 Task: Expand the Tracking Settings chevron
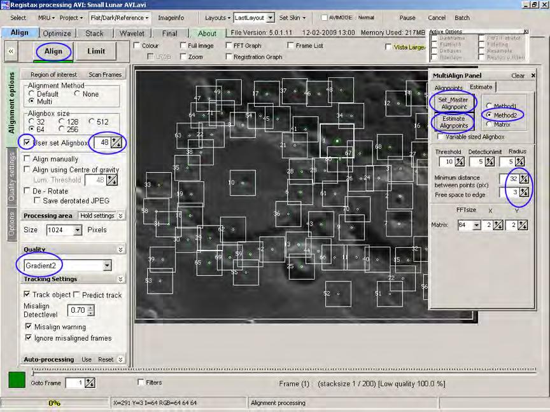pos(121,279)
